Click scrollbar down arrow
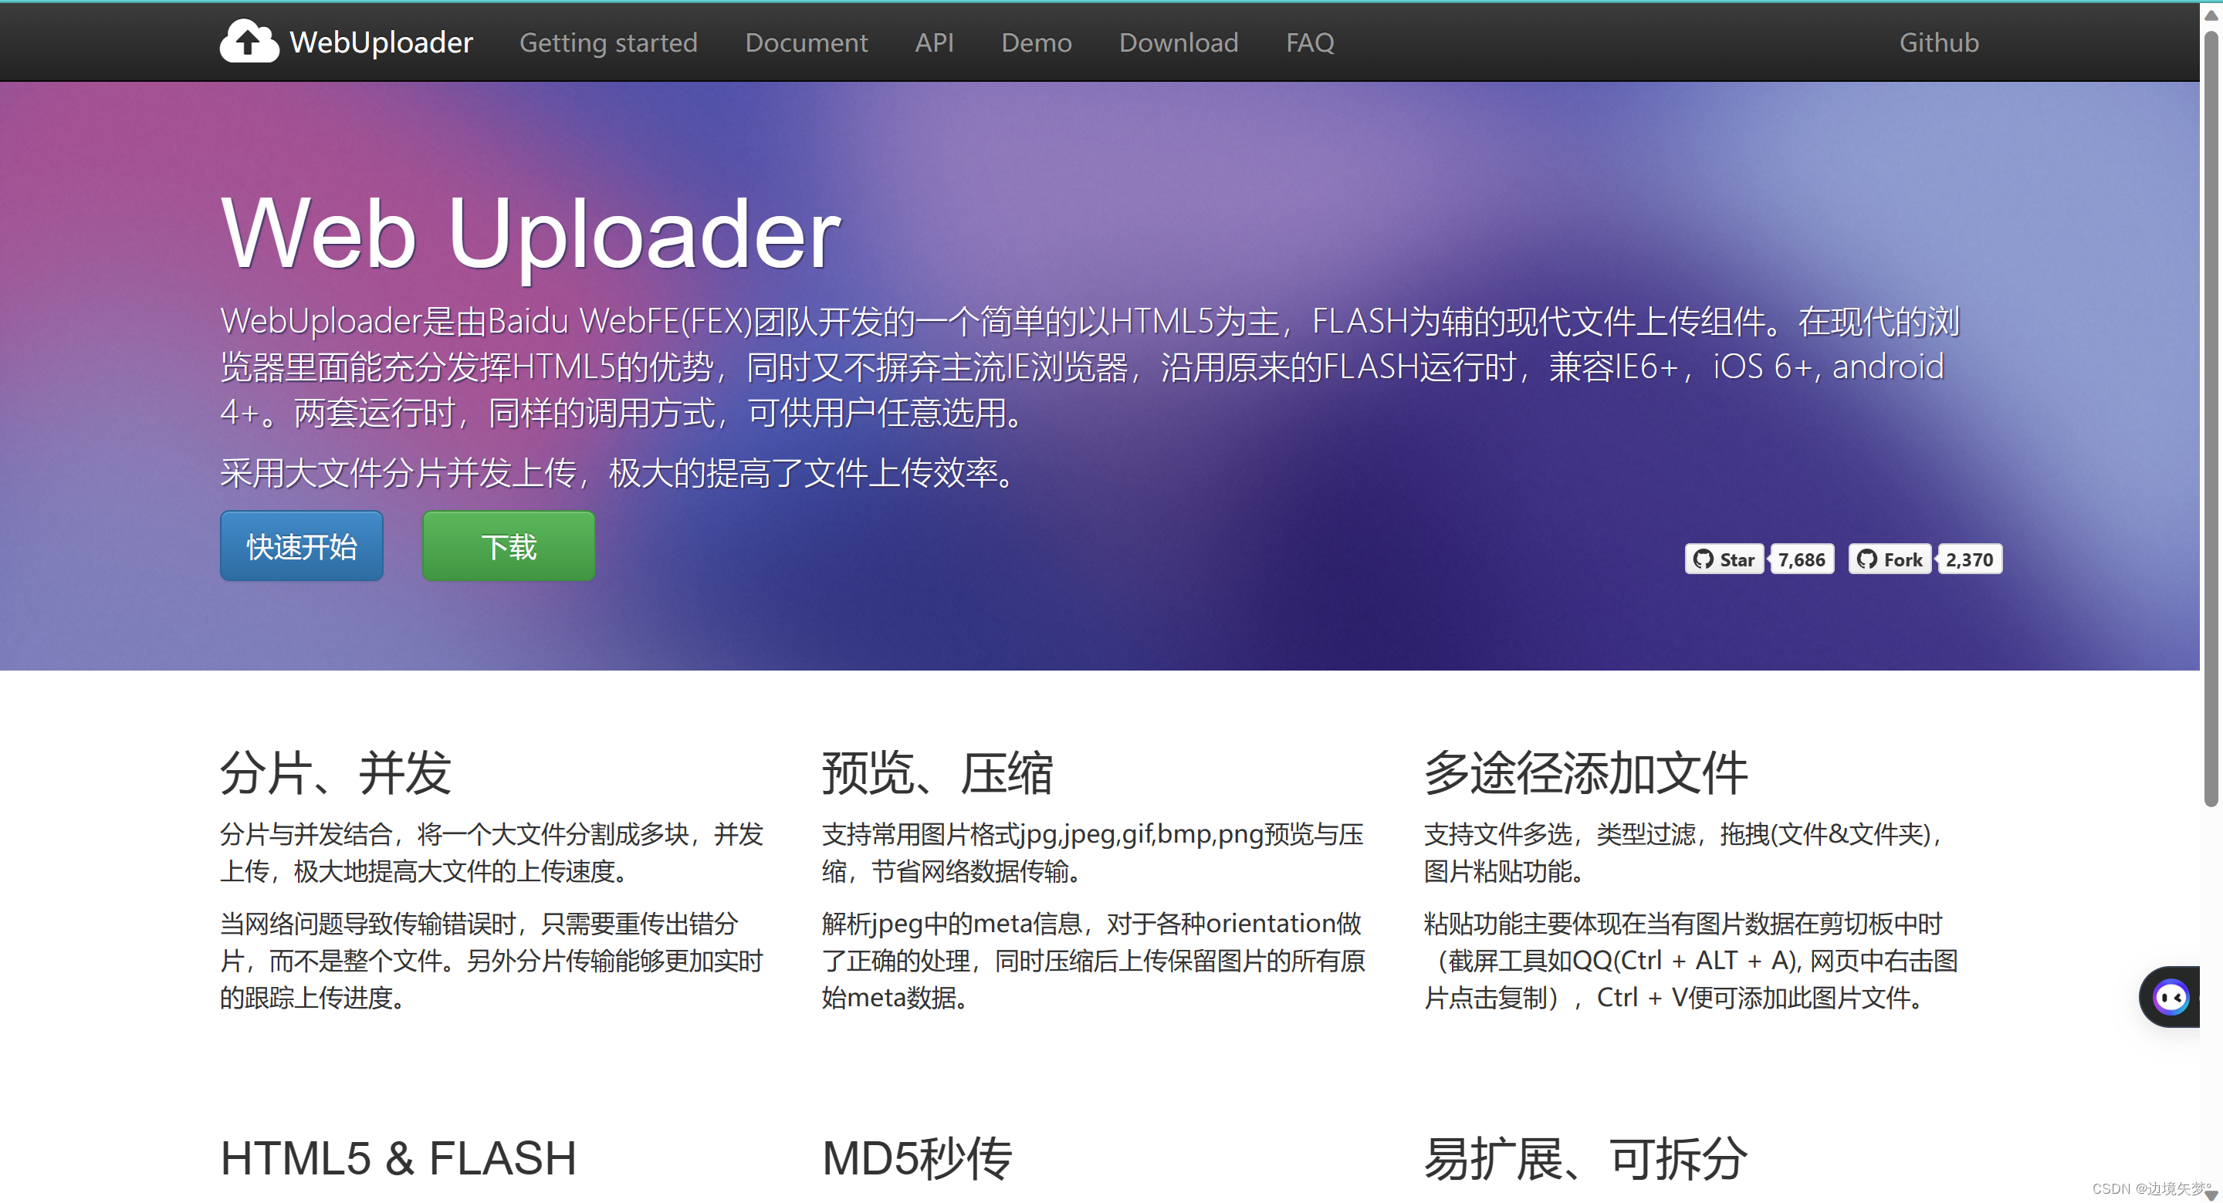Viewport: 2223px width, 1203px height. [2211, 1195]
